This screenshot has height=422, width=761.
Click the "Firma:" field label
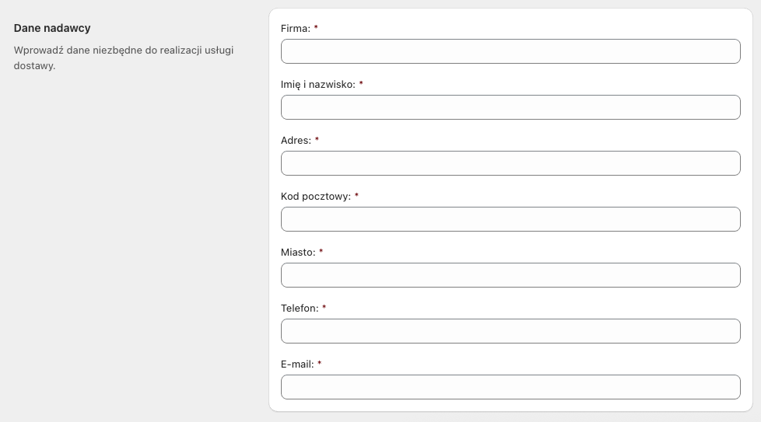tap(296, 29)
